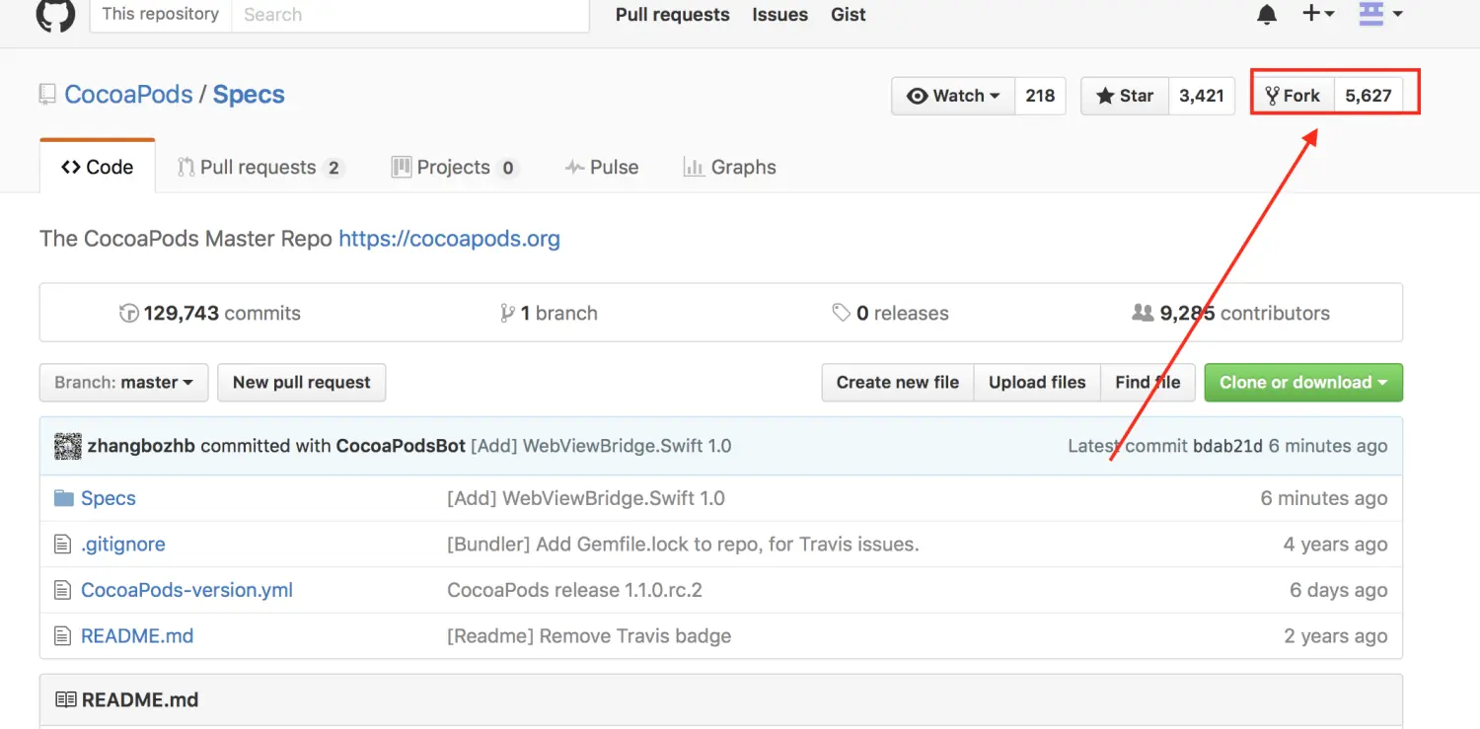This screenshot has height=729, width=1480.
Task: Click Issues in top navigation
Action: 779,15
